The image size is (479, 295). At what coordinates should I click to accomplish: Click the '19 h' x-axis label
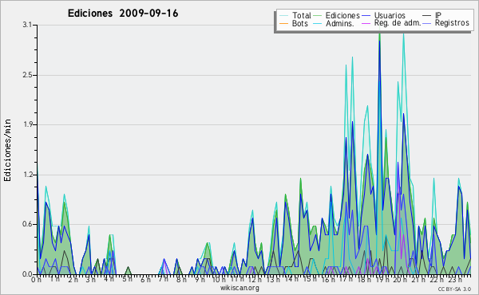click(382, 279)
